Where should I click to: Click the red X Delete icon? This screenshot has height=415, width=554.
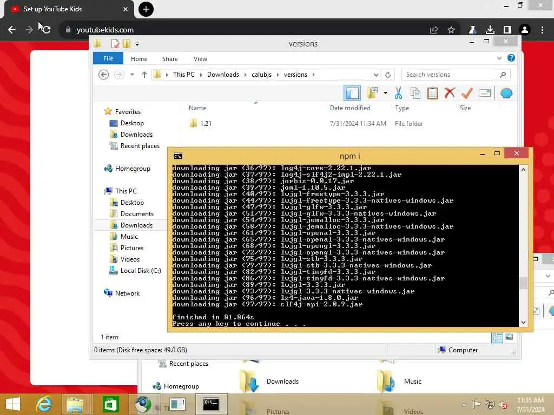(x=450, y=93)
